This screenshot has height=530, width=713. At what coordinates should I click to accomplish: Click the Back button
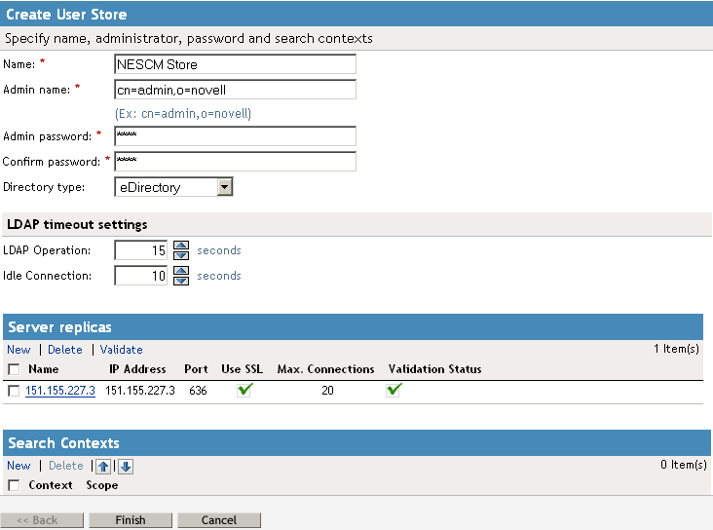coord(42,520)
